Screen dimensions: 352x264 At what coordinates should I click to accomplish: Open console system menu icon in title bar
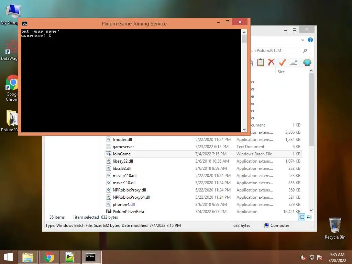(x=25, y=24)
